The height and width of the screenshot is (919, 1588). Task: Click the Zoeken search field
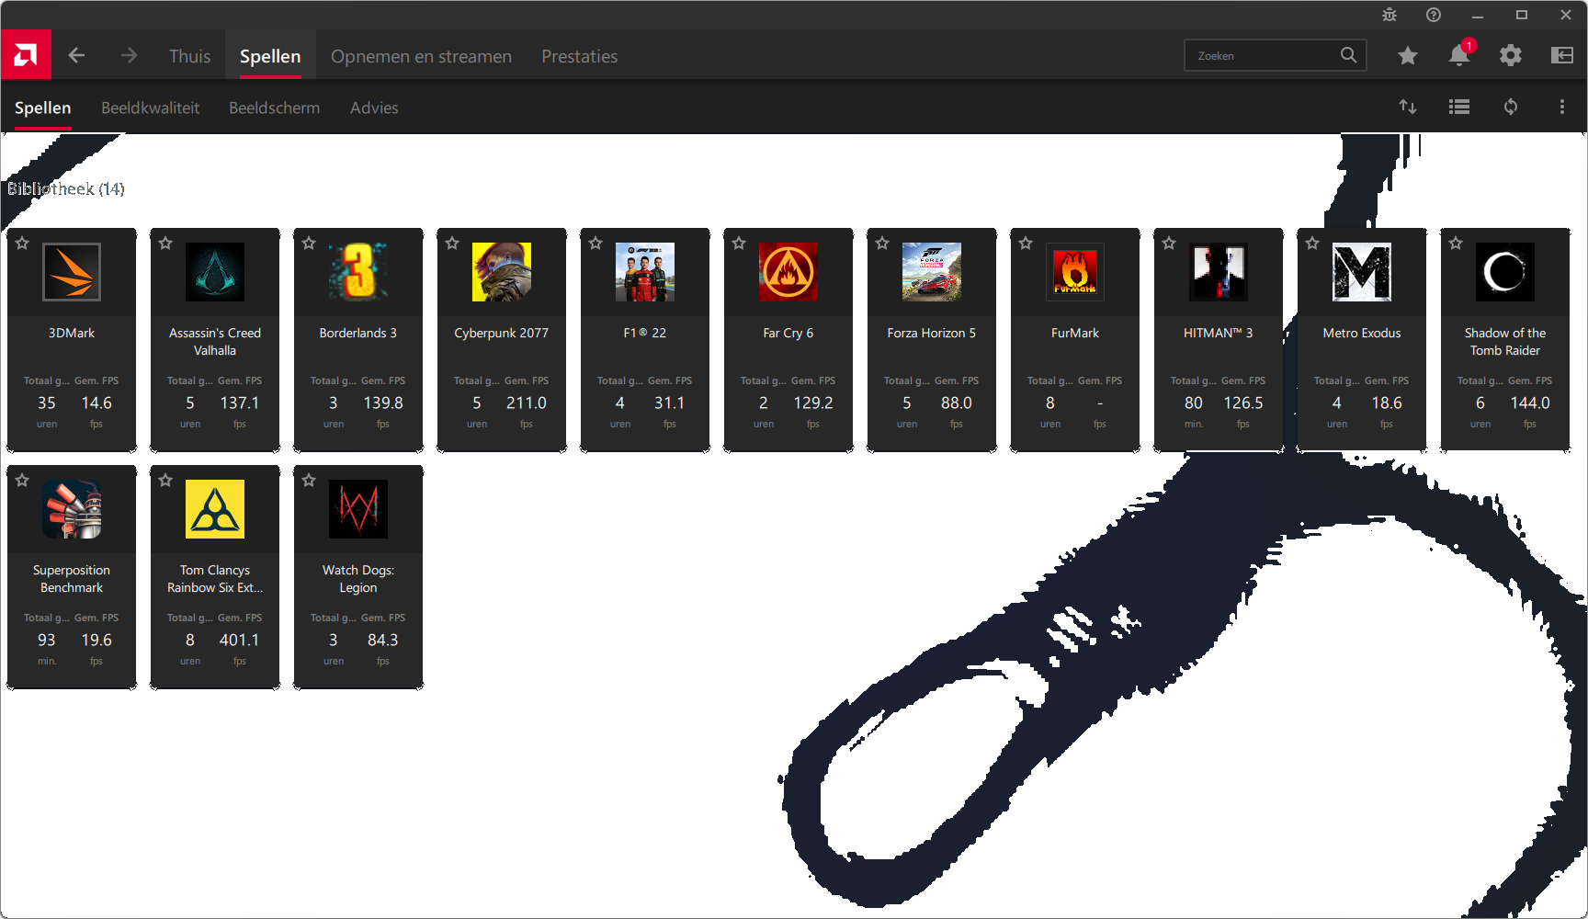click(1264, 55)
